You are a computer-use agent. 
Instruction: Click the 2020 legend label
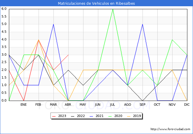click(118, 116)
